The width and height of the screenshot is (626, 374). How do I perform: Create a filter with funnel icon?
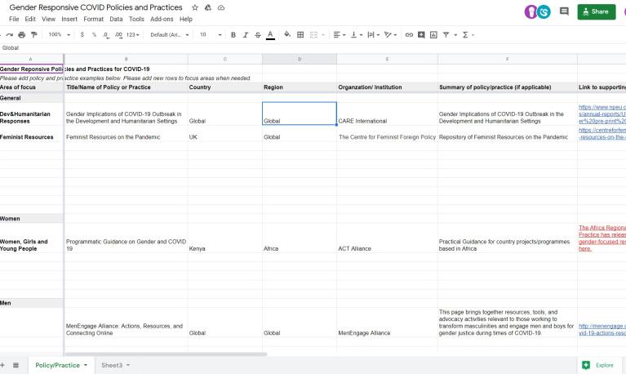coord(446,35)
